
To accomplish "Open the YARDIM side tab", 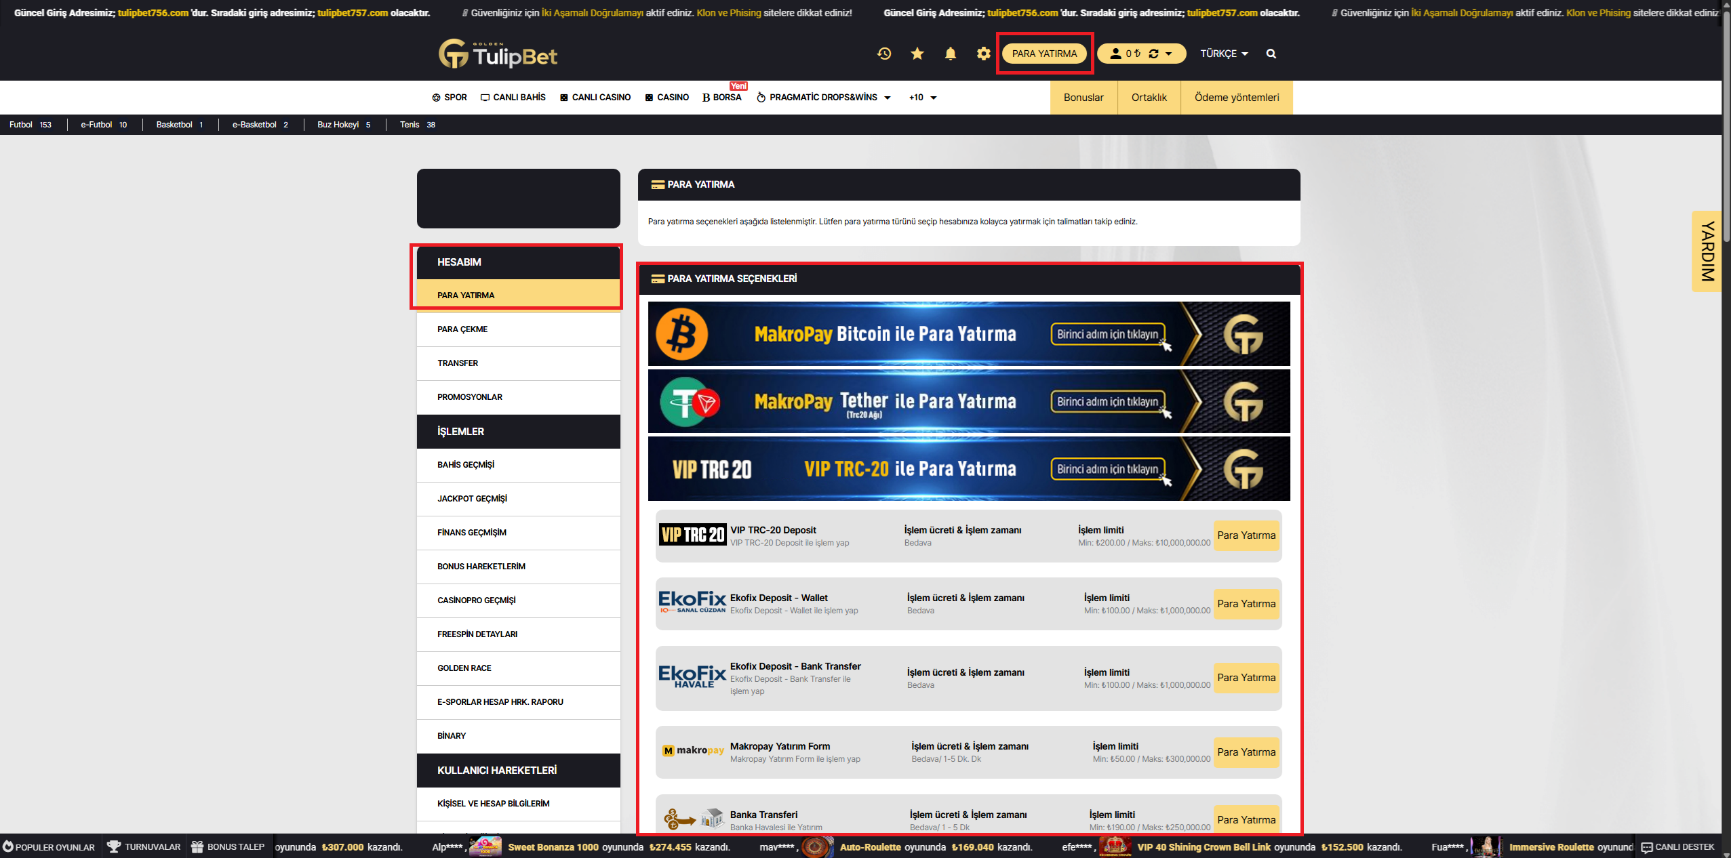I will pos(1707,251).
